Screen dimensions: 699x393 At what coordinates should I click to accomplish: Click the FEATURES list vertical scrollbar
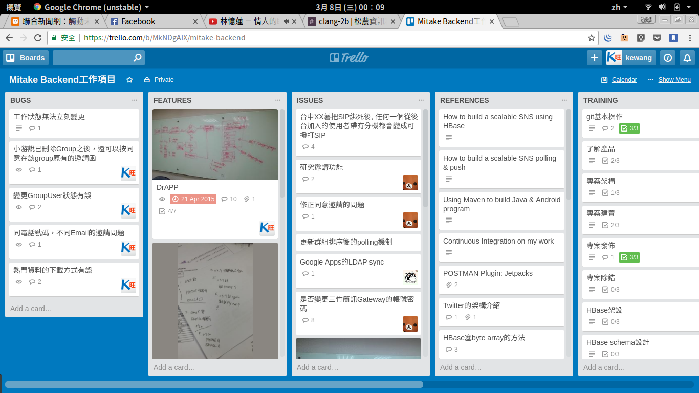[x=282, y=153]
